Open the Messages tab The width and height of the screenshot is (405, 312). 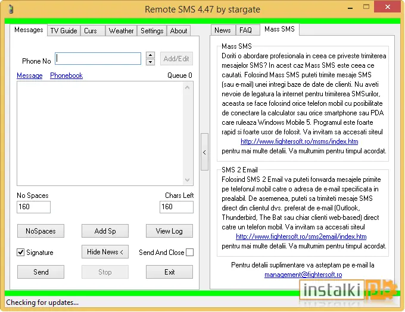click(29, 30)
